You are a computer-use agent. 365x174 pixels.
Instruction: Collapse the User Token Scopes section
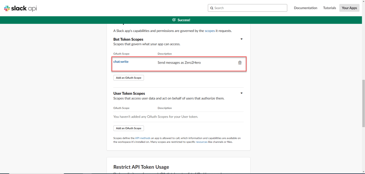click(241, 93)
